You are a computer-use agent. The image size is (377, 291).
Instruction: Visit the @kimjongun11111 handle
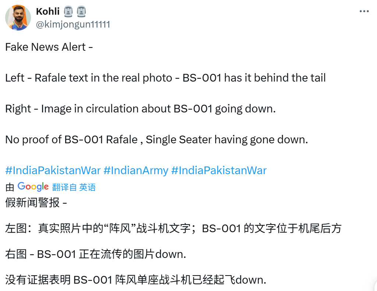tap(73, 24)
